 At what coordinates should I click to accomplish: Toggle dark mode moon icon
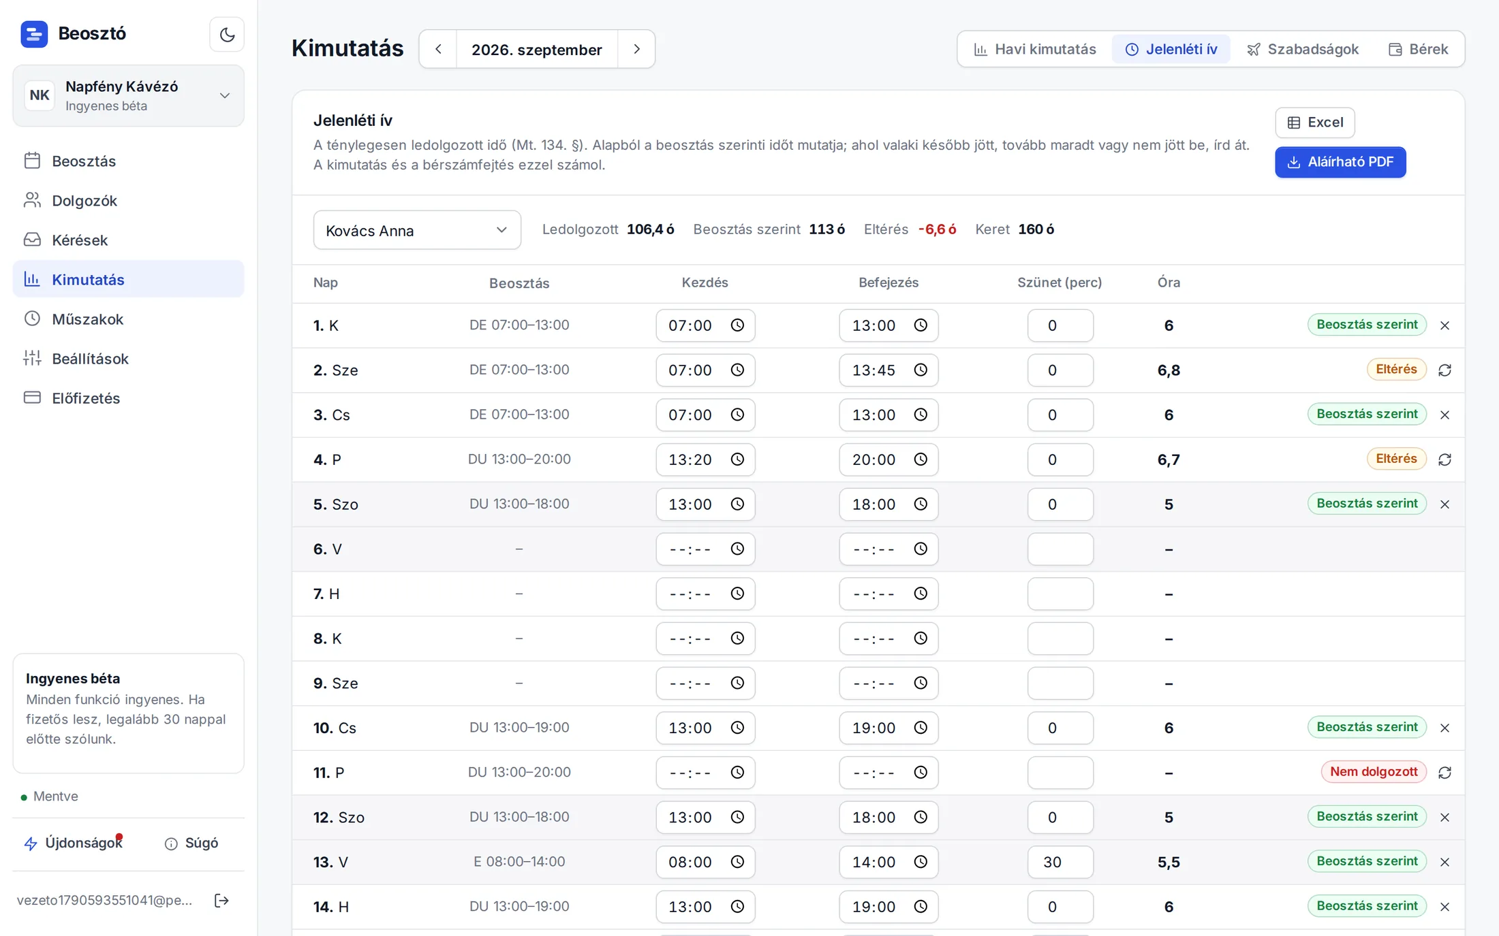coord(227,34)
